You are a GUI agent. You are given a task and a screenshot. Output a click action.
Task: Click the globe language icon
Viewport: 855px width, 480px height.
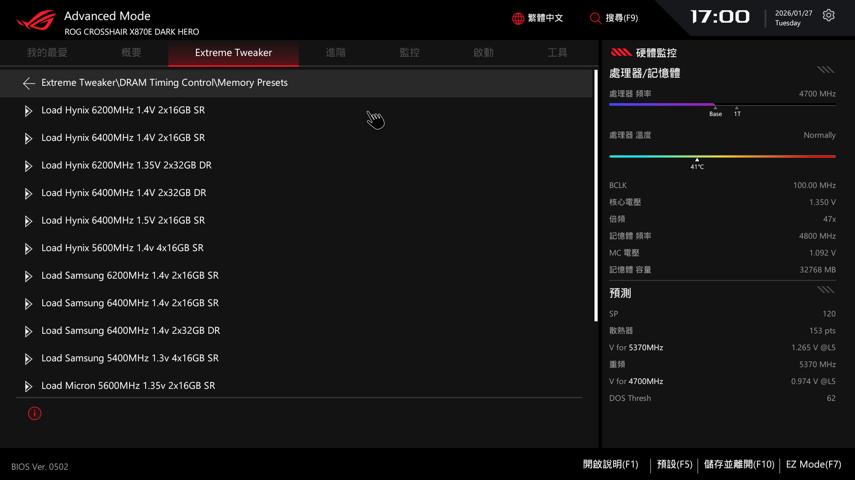click(518, 18)
